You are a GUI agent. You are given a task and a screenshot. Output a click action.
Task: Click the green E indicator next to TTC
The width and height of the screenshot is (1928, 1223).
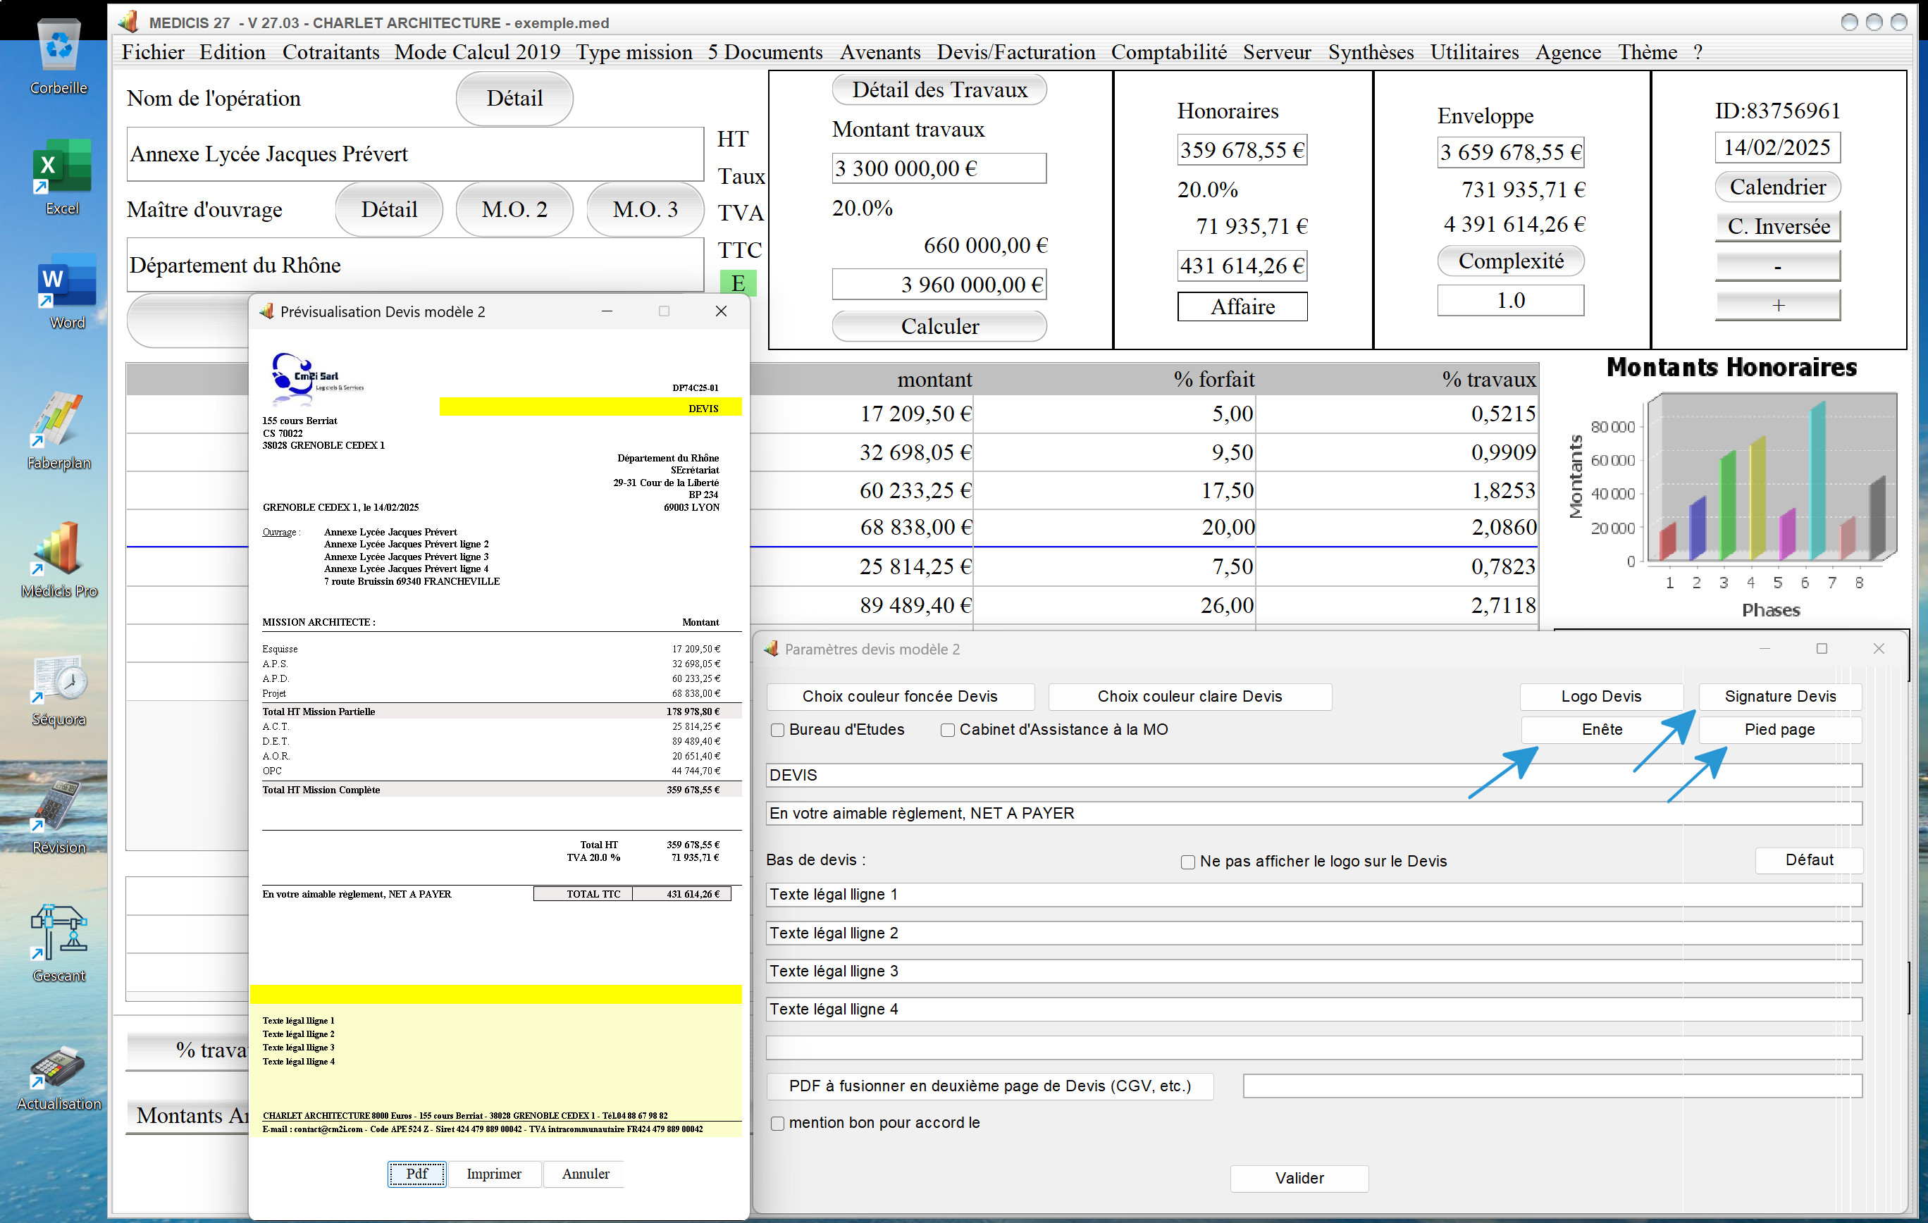pyautogui.click(x=737, y=283)
